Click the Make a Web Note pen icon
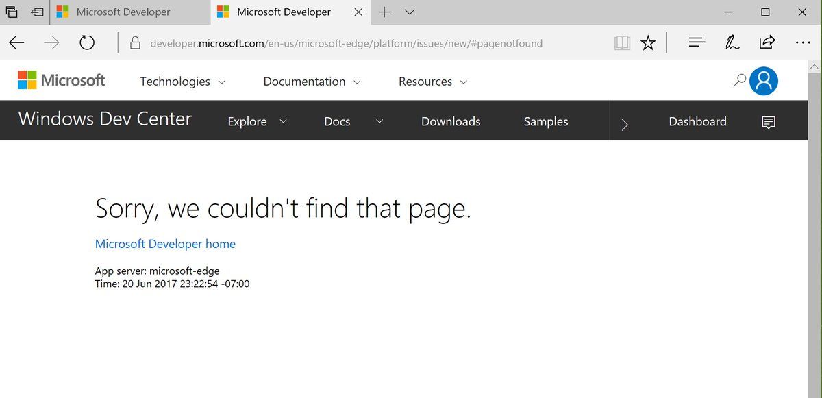 tap(732, 43)
